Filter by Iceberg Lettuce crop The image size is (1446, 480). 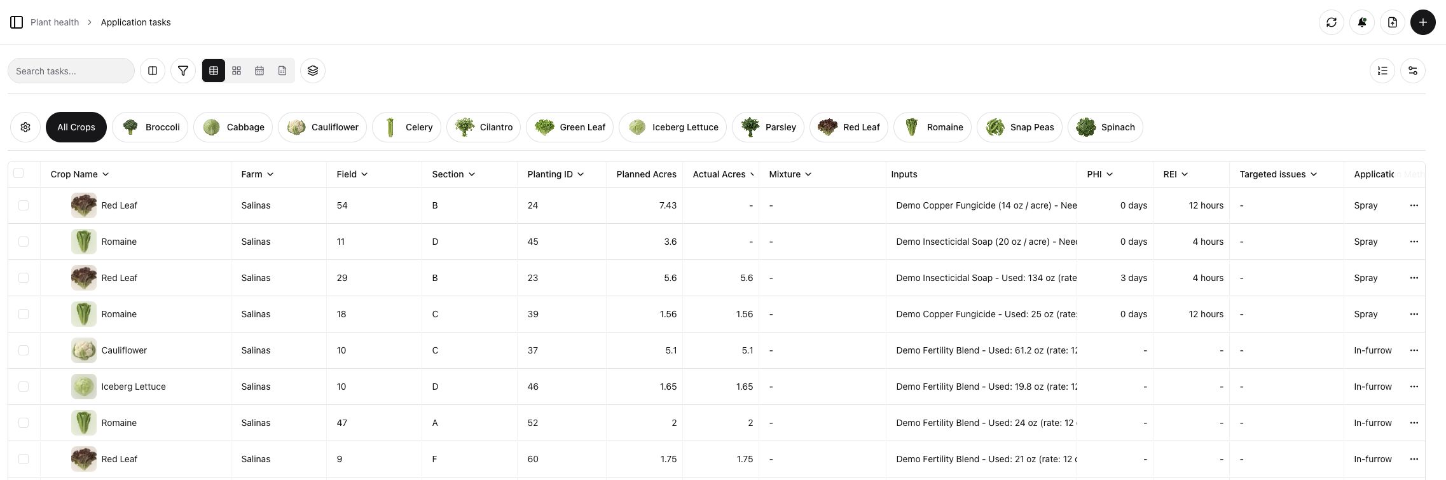tap(673, 127)
